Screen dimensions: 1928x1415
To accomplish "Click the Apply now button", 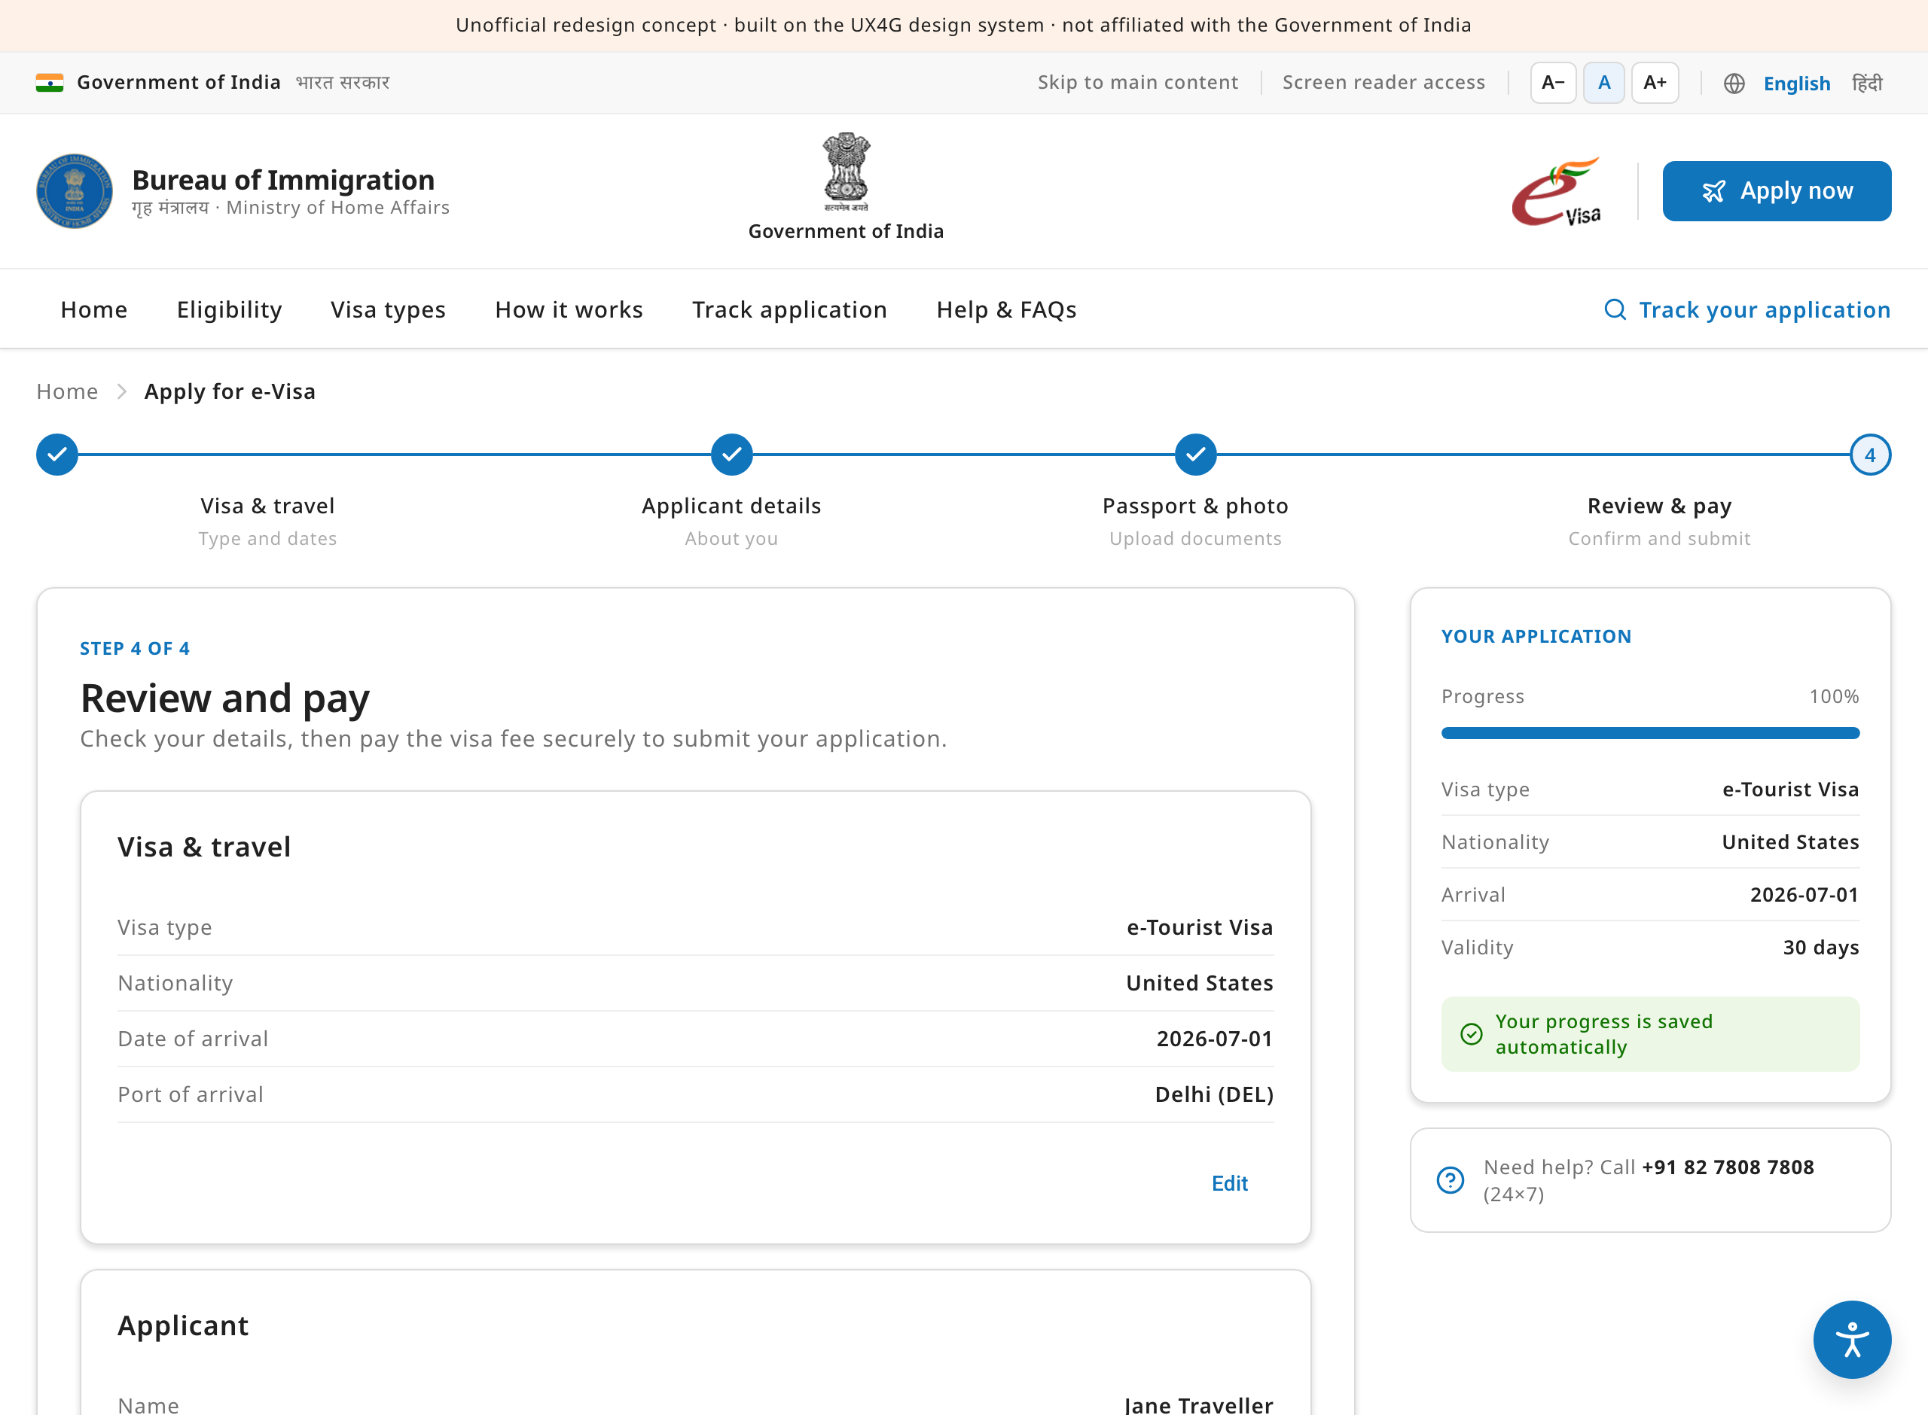I will click(x=1777, y=191).
